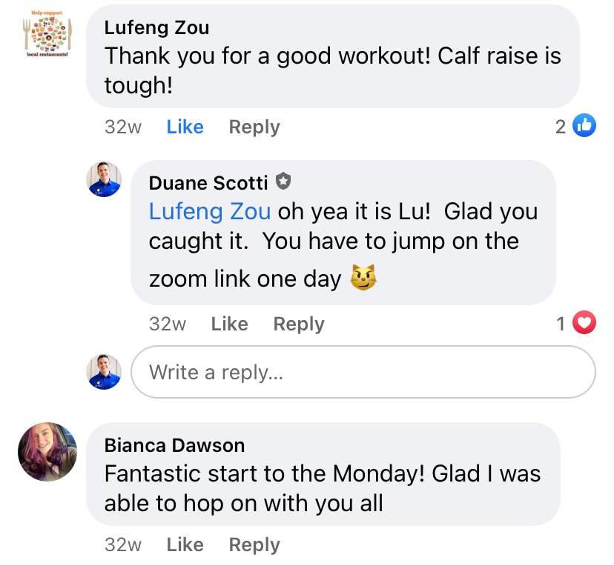
Task: Open Lufeng Zou's profile picture
Action: point(47,35)
